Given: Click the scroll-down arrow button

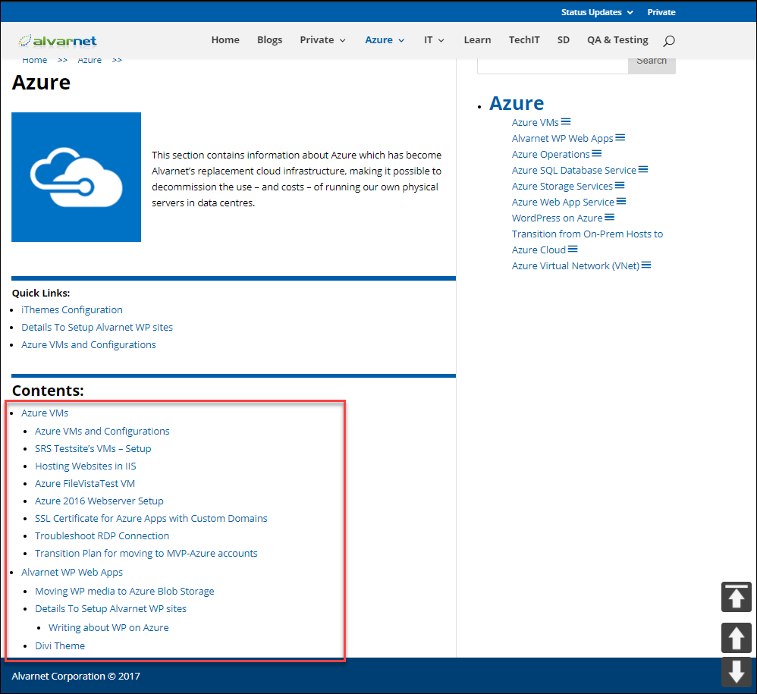Looking at the screenshot, I should coord(737,672).
